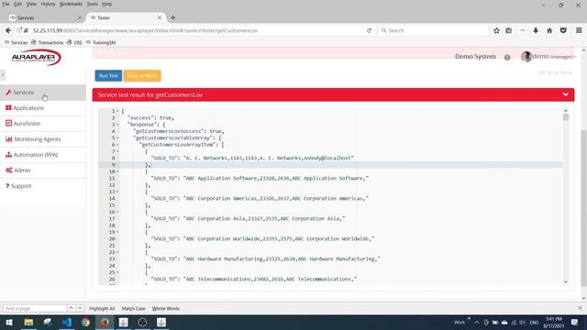Click the AuraPlayer logo
This screenshot has height=330, width=587.
click(36, 57)
